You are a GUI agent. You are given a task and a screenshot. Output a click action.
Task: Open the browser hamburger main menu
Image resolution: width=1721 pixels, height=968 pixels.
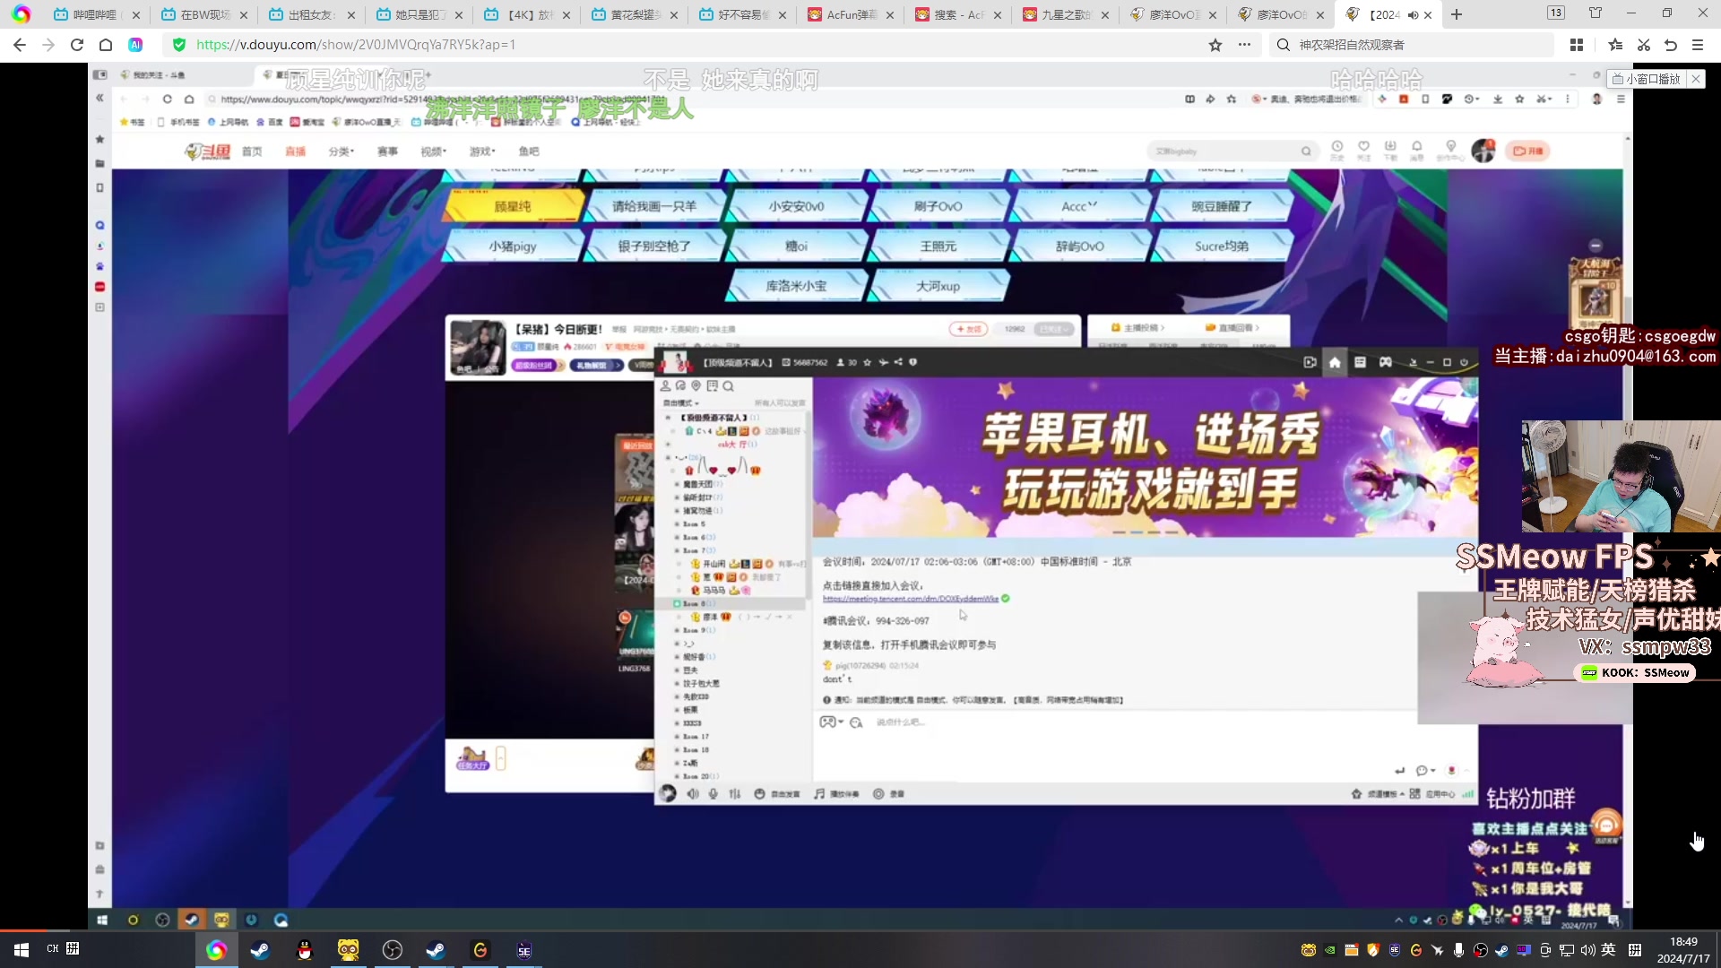tap(1698, 45)
